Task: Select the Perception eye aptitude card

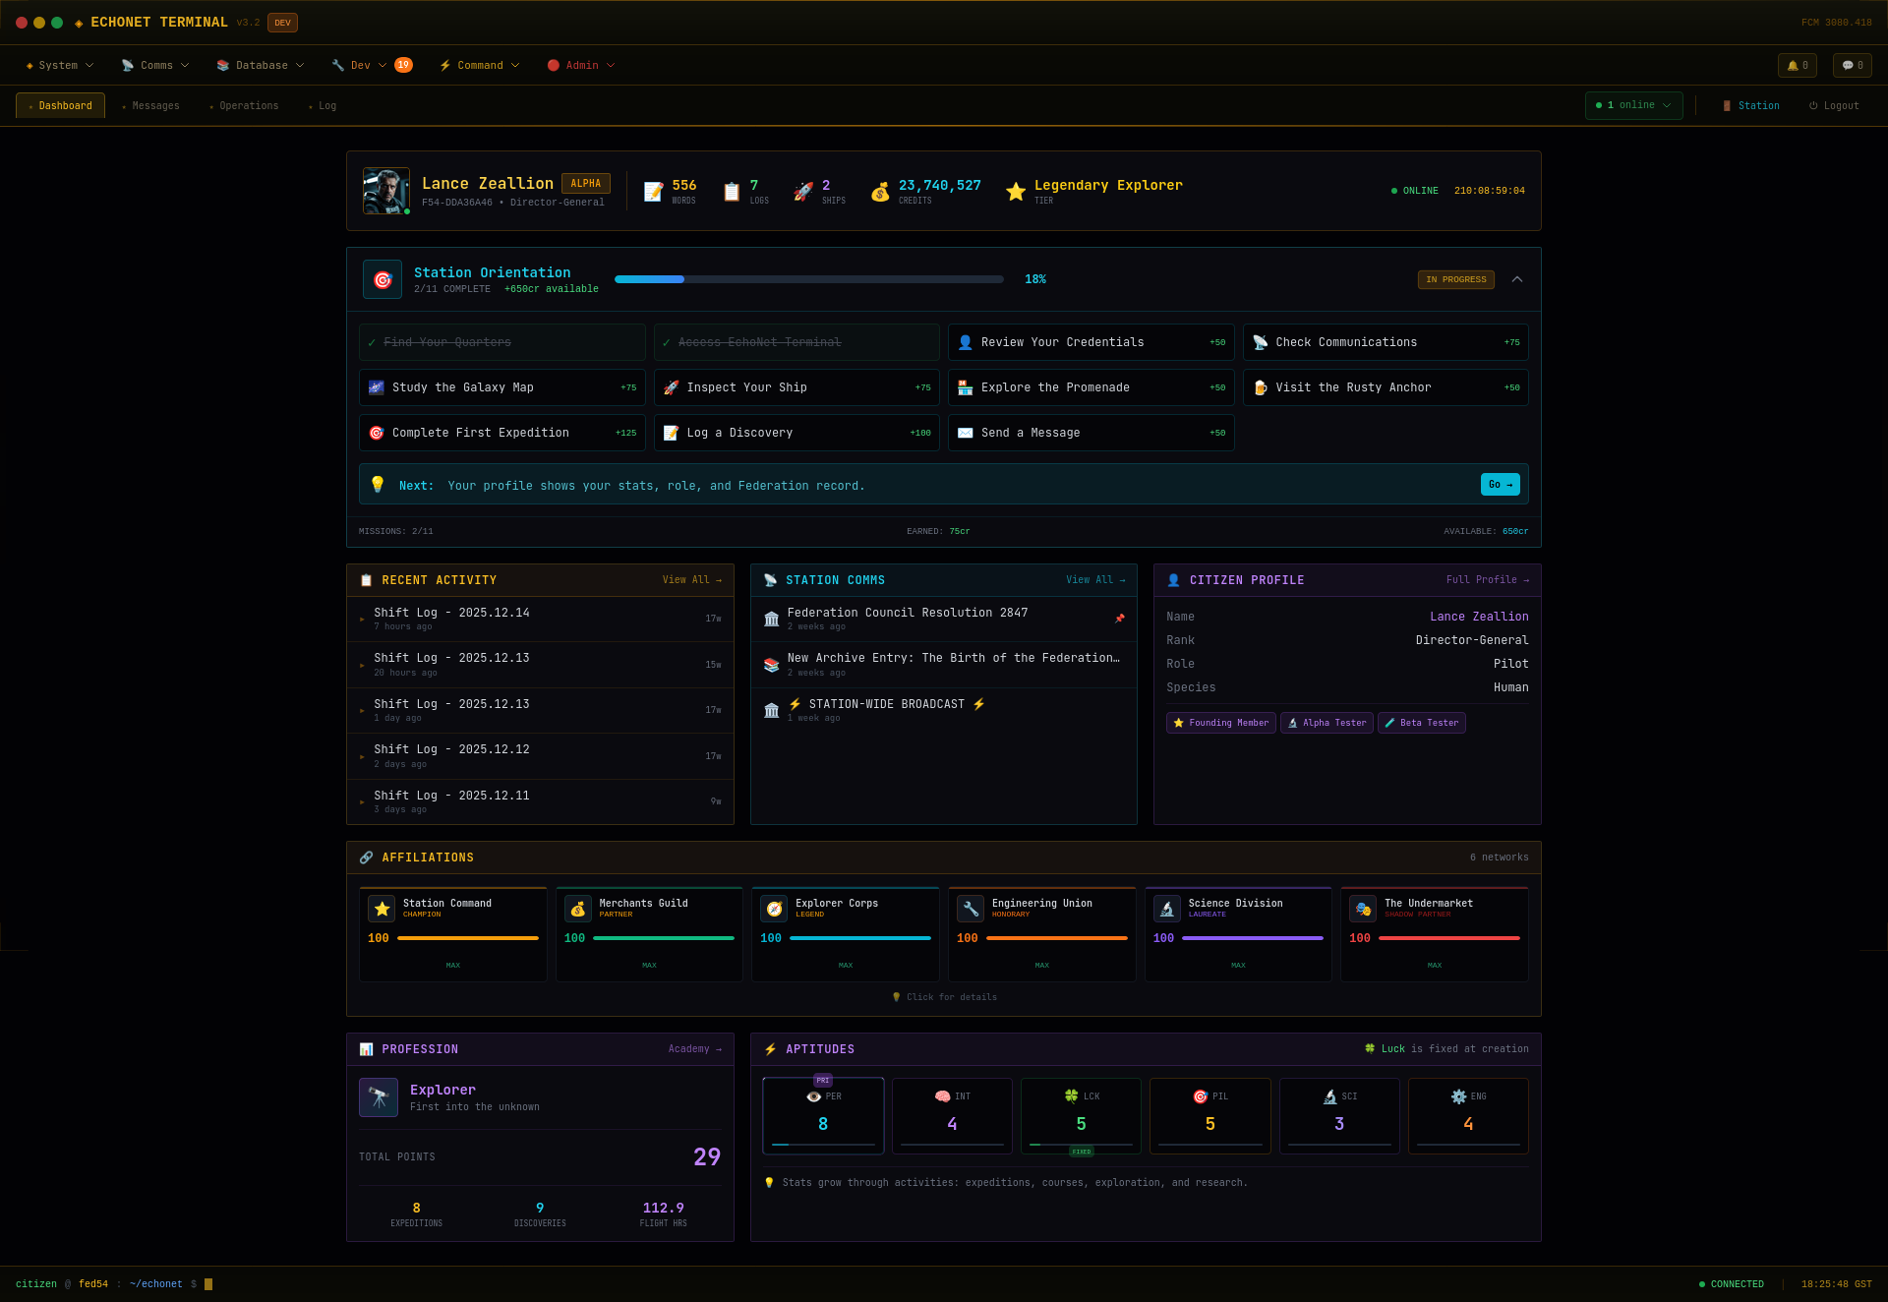Action: (x=823, y=1115)
